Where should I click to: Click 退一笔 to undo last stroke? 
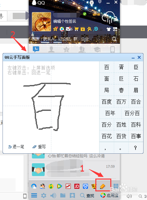[16, 147]
